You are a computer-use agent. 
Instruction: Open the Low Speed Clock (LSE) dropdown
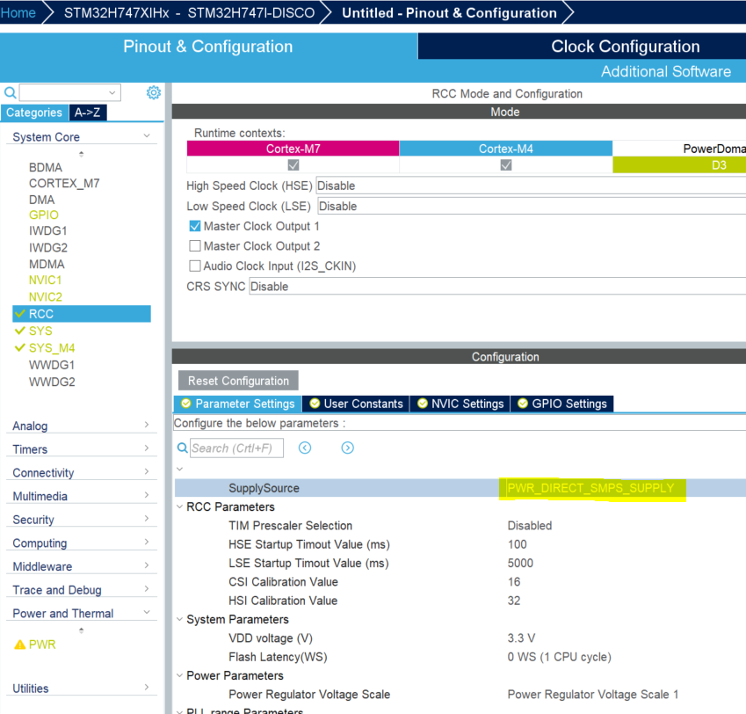[532, 206]
